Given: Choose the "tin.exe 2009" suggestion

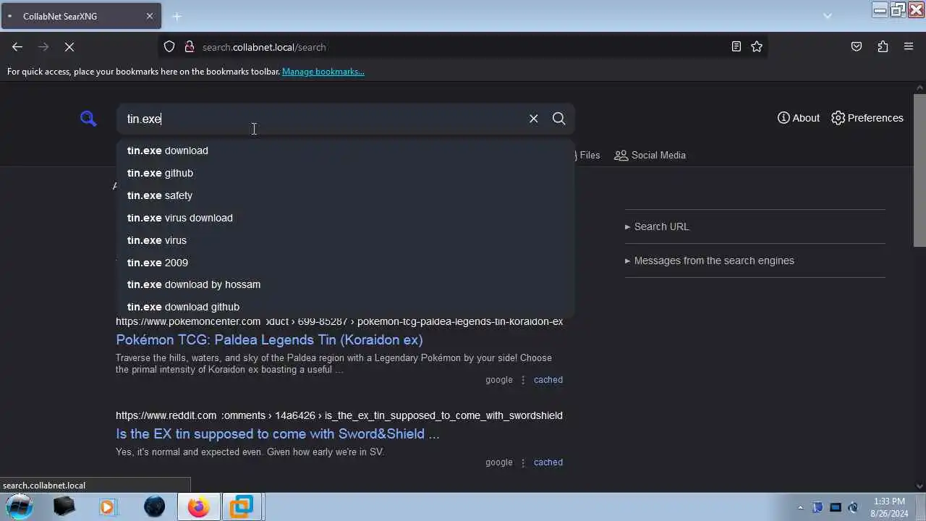Looking at the screenshot, I should click(346, 263).
